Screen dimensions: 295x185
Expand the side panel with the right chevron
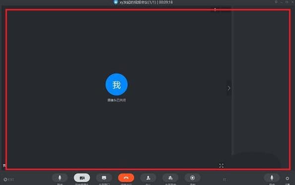(x=229, y=88)
